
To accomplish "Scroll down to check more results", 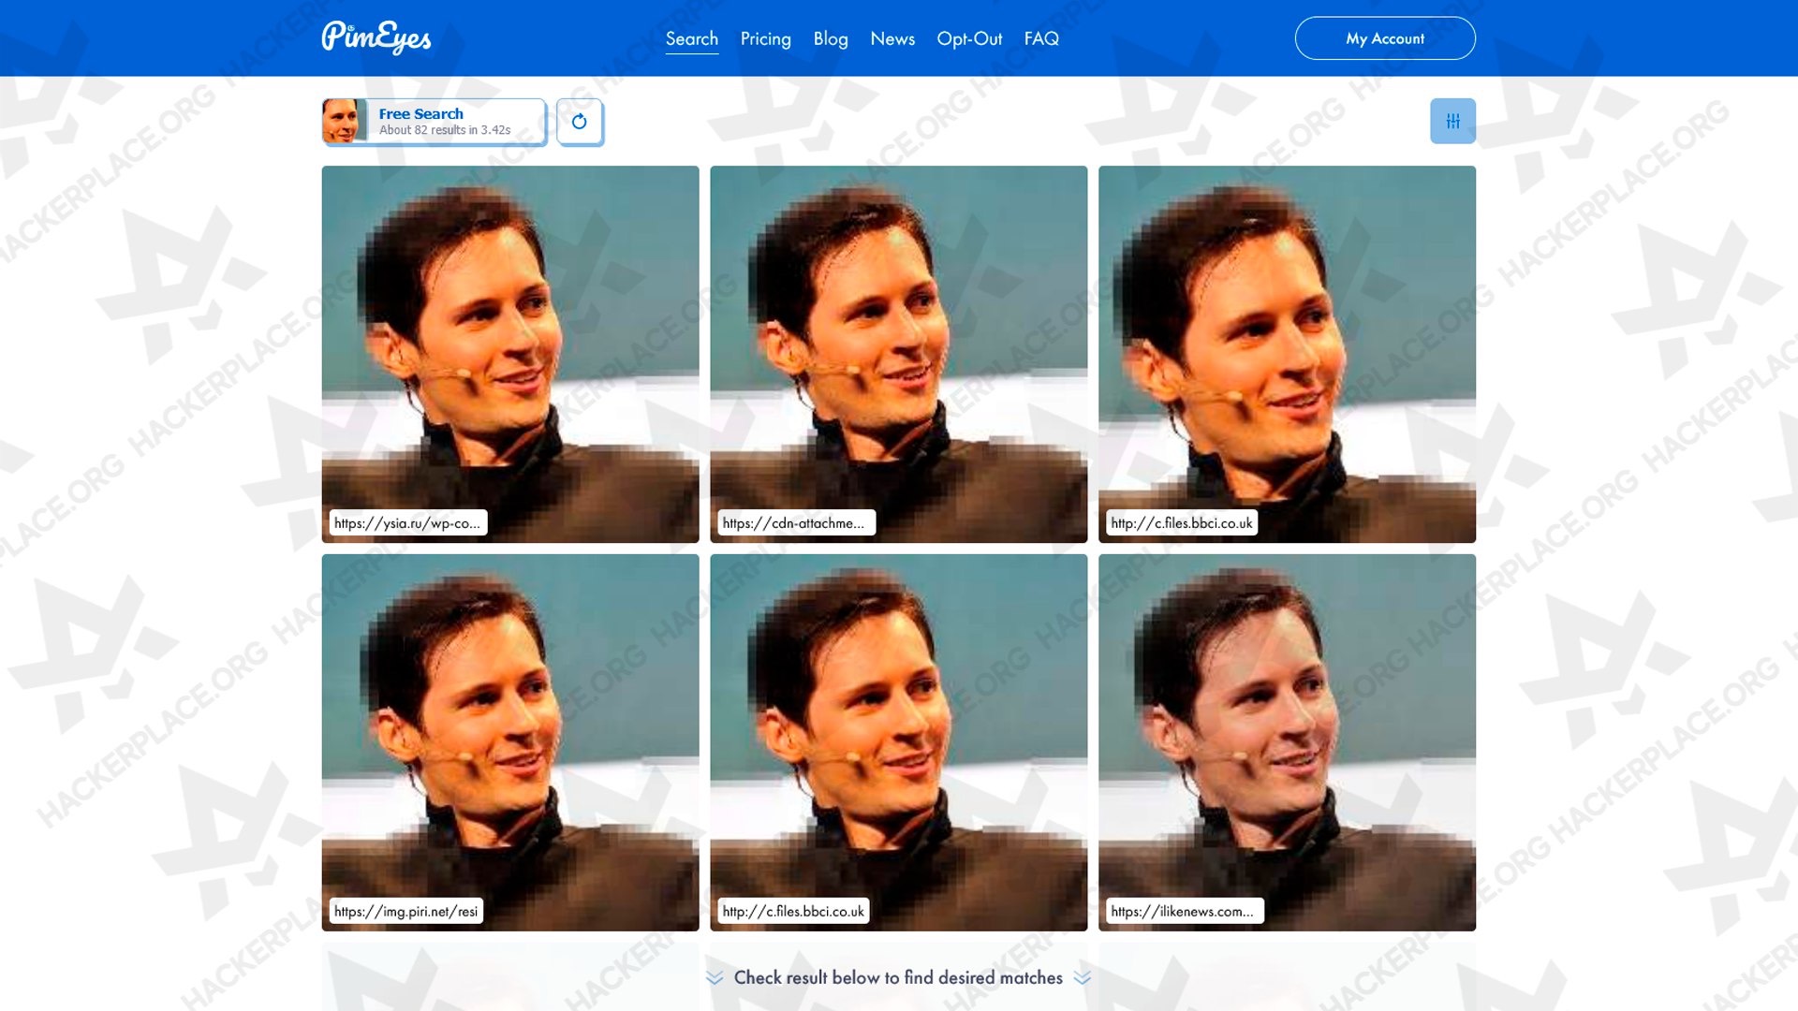I will [x=898, y=976].
